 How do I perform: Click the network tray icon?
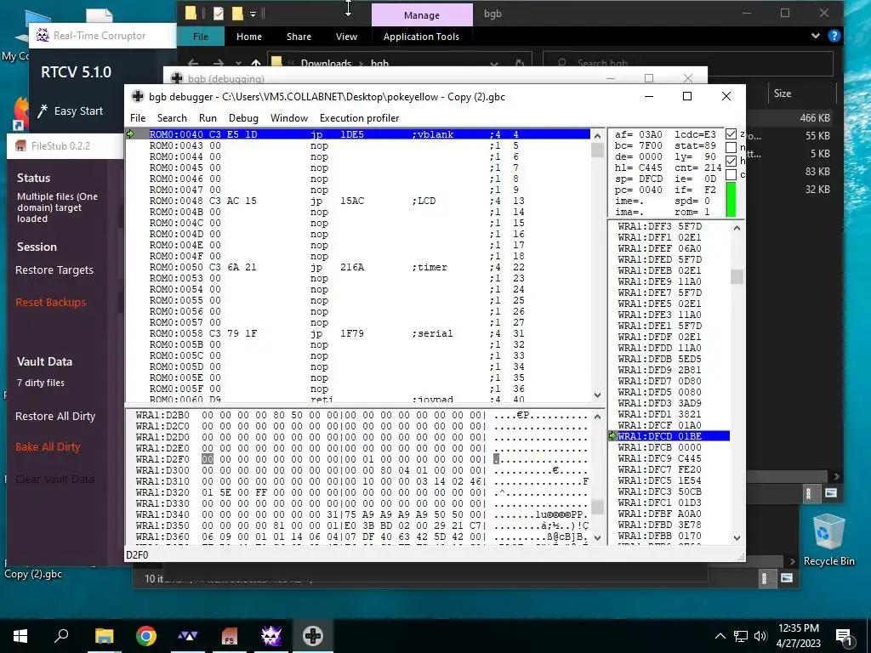(x=741, y=636)
